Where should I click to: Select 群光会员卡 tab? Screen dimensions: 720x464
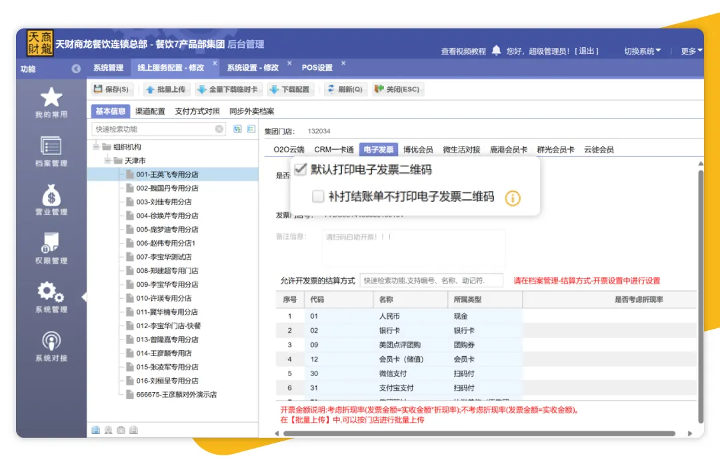point(555,150)
